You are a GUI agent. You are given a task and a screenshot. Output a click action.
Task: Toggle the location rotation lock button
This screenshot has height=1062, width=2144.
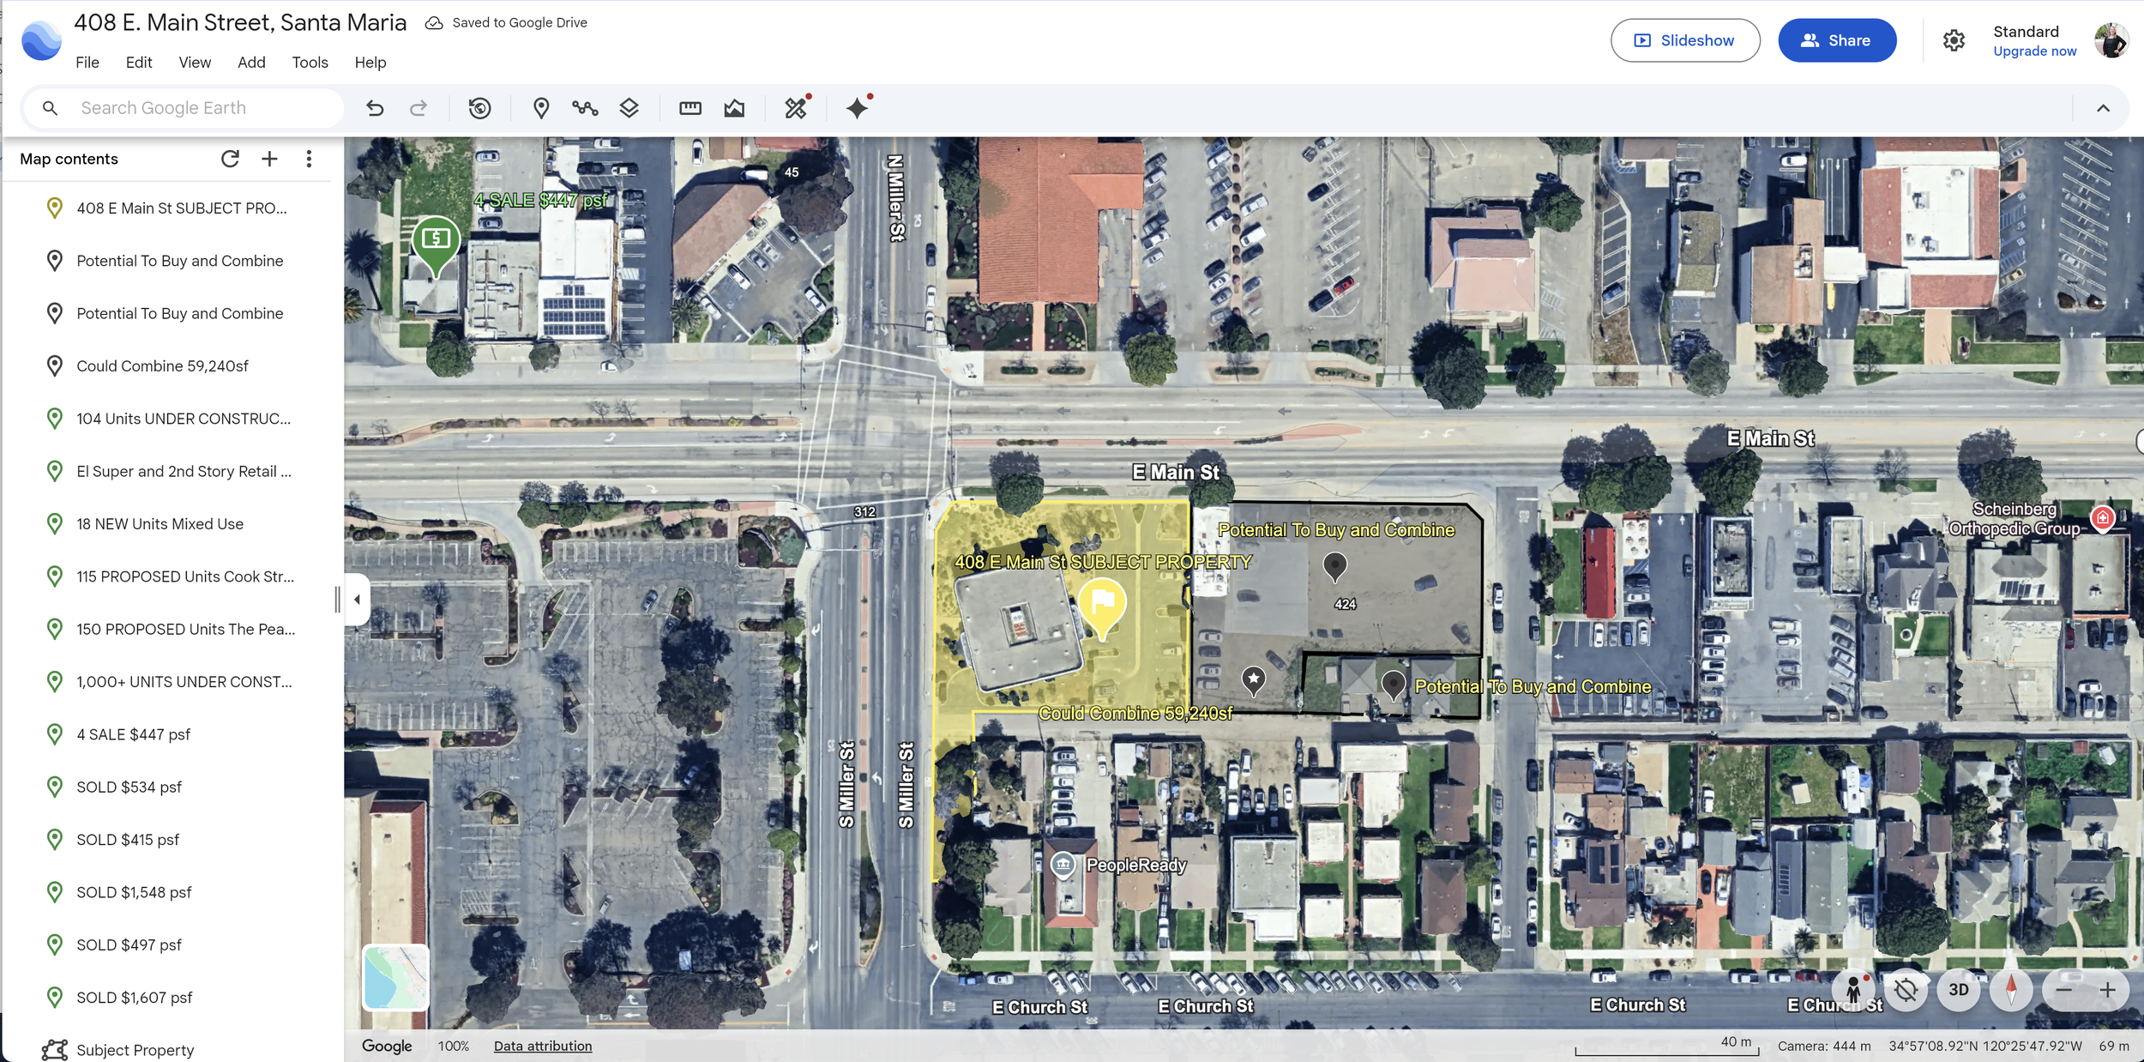point(1906,990)
